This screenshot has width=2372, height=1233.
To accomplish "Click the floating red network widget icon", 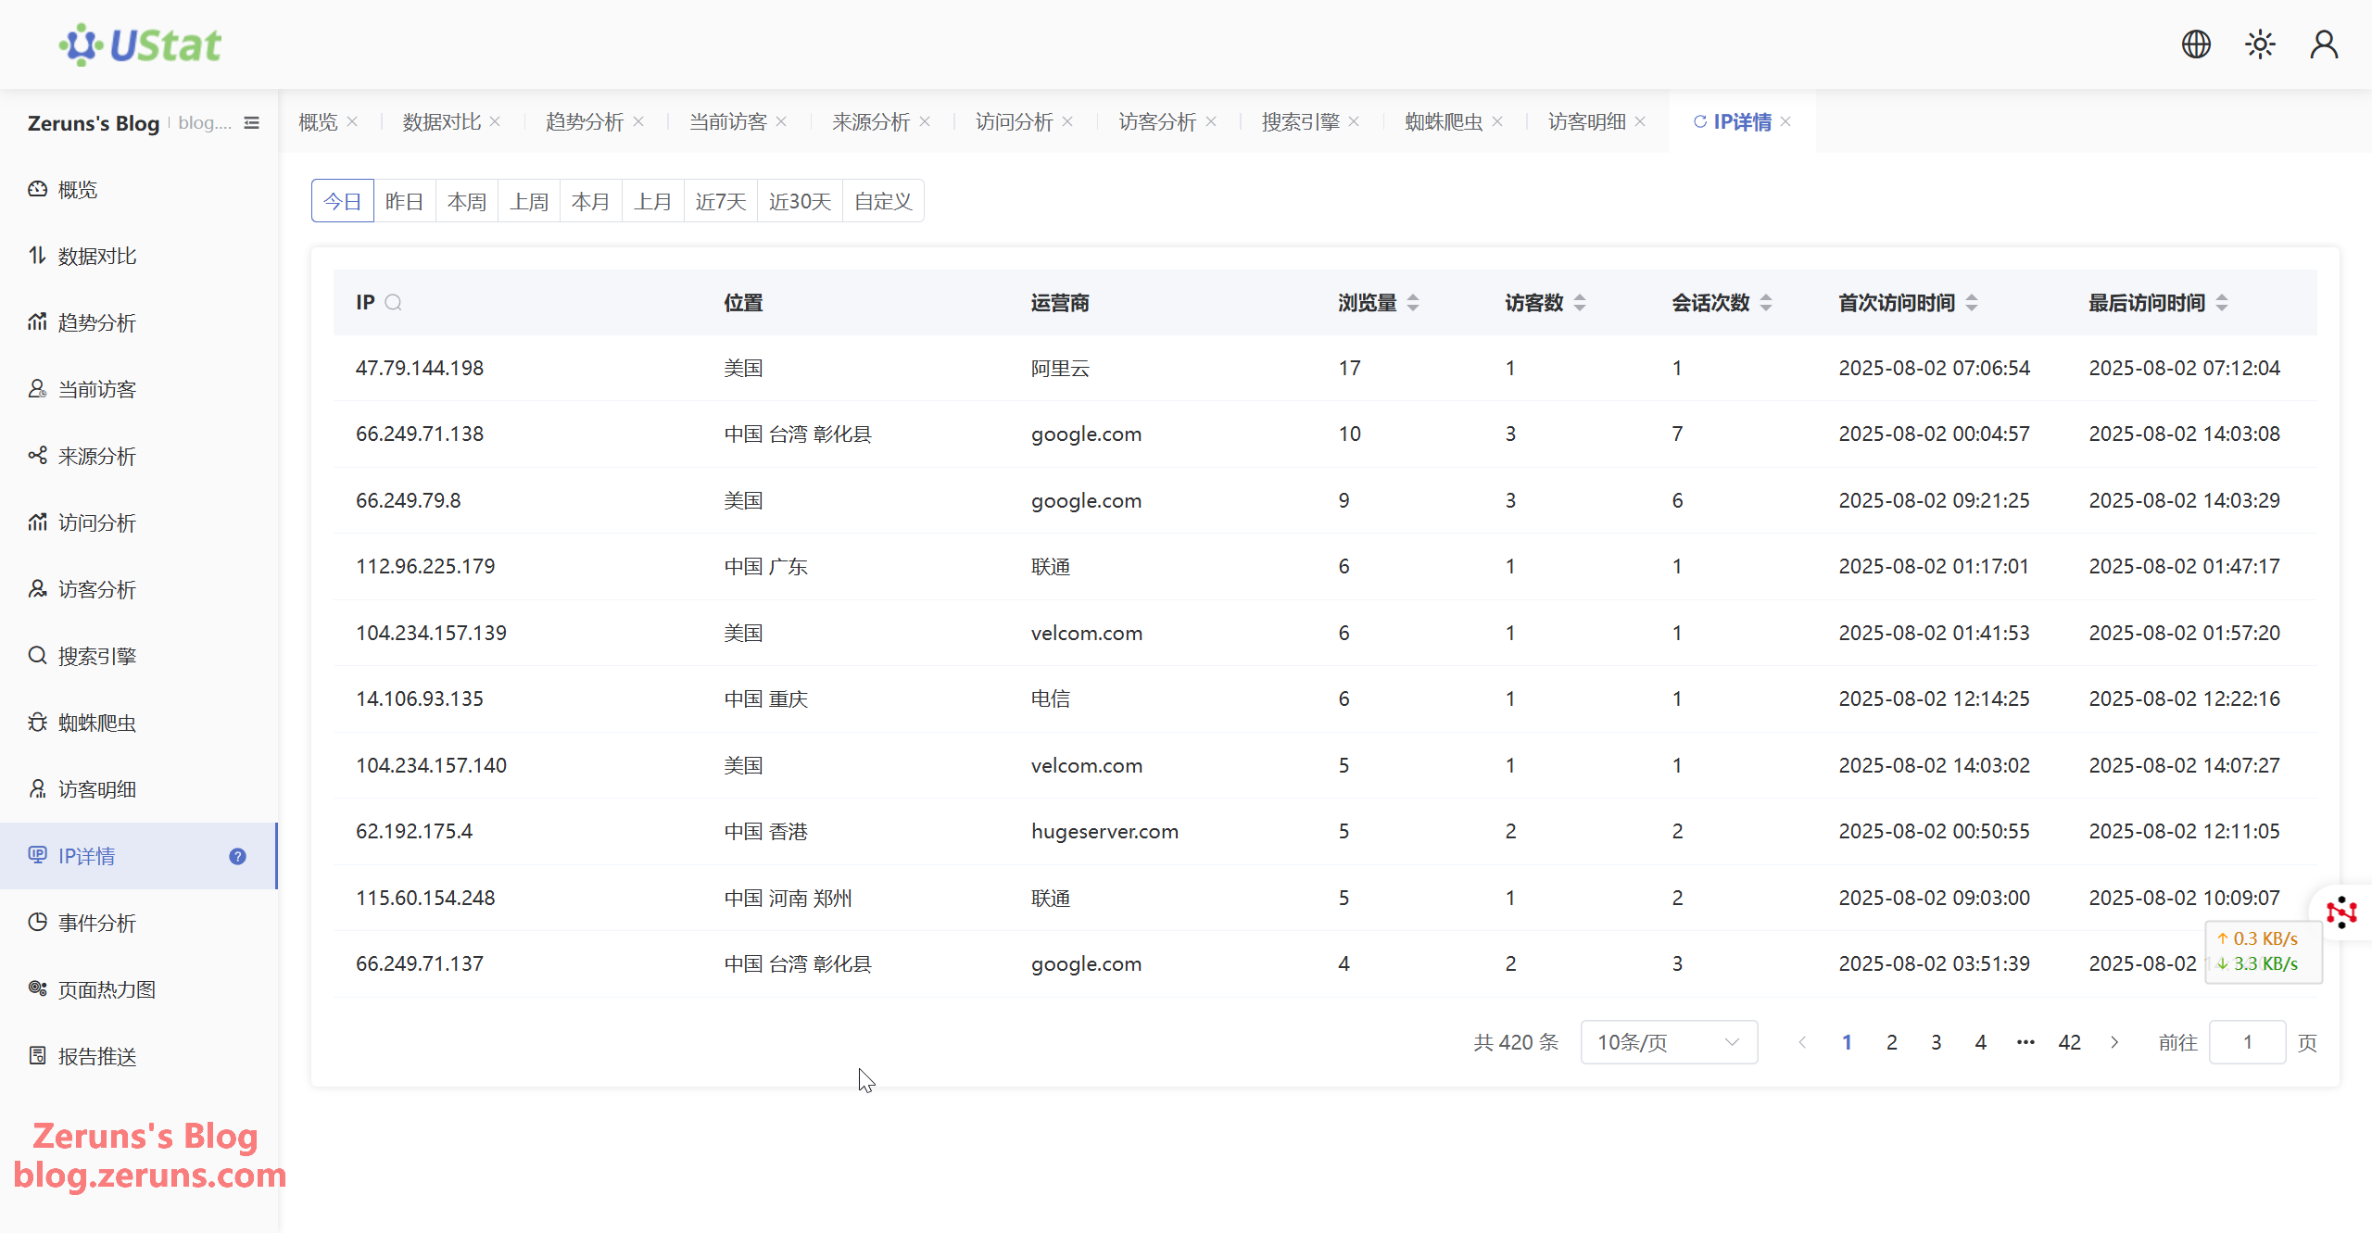I will pyautogui.click(x=2341, y=912).
